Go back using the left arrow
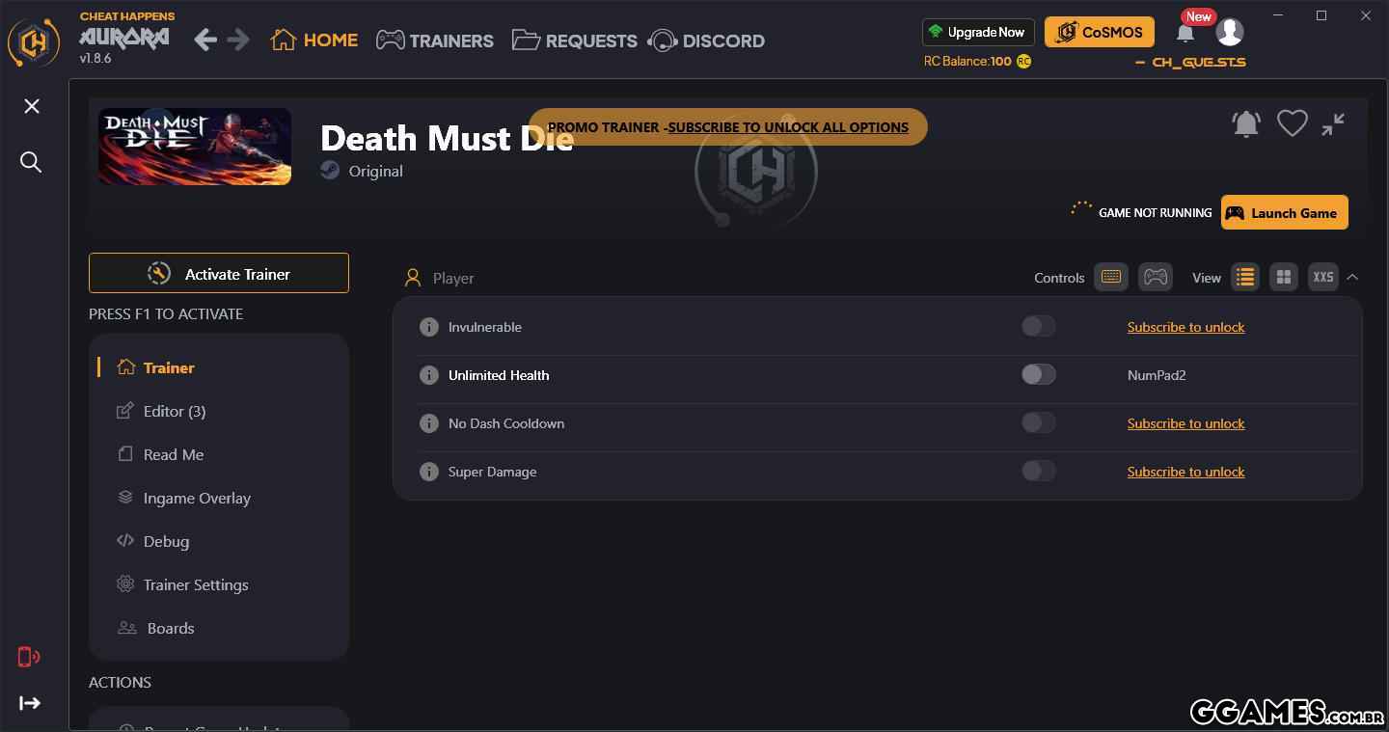1389x732 pixels. 205,40
